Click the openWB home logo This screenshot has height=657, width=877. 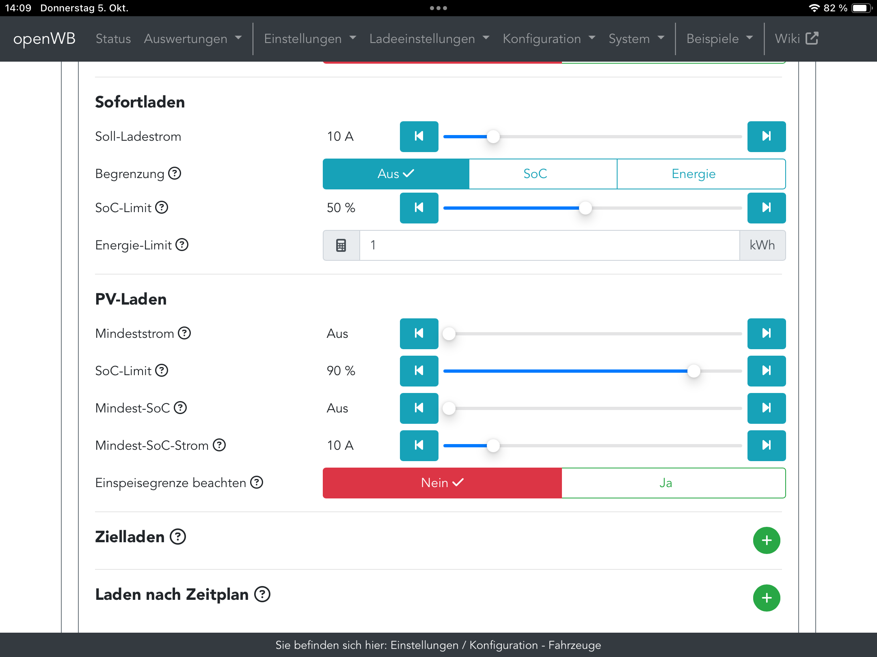click(x=44, y=39)
